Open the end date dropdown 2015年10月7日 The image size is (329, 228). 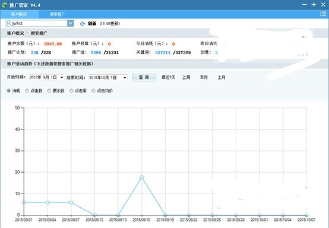(125, 78)
